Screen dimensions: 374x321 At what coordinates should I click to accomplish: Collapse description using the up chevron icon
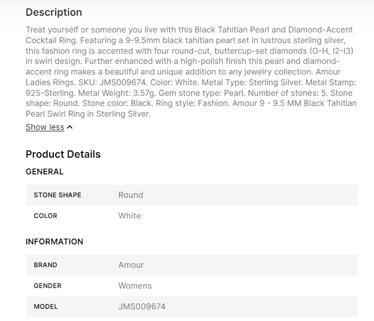coord(70,127)
